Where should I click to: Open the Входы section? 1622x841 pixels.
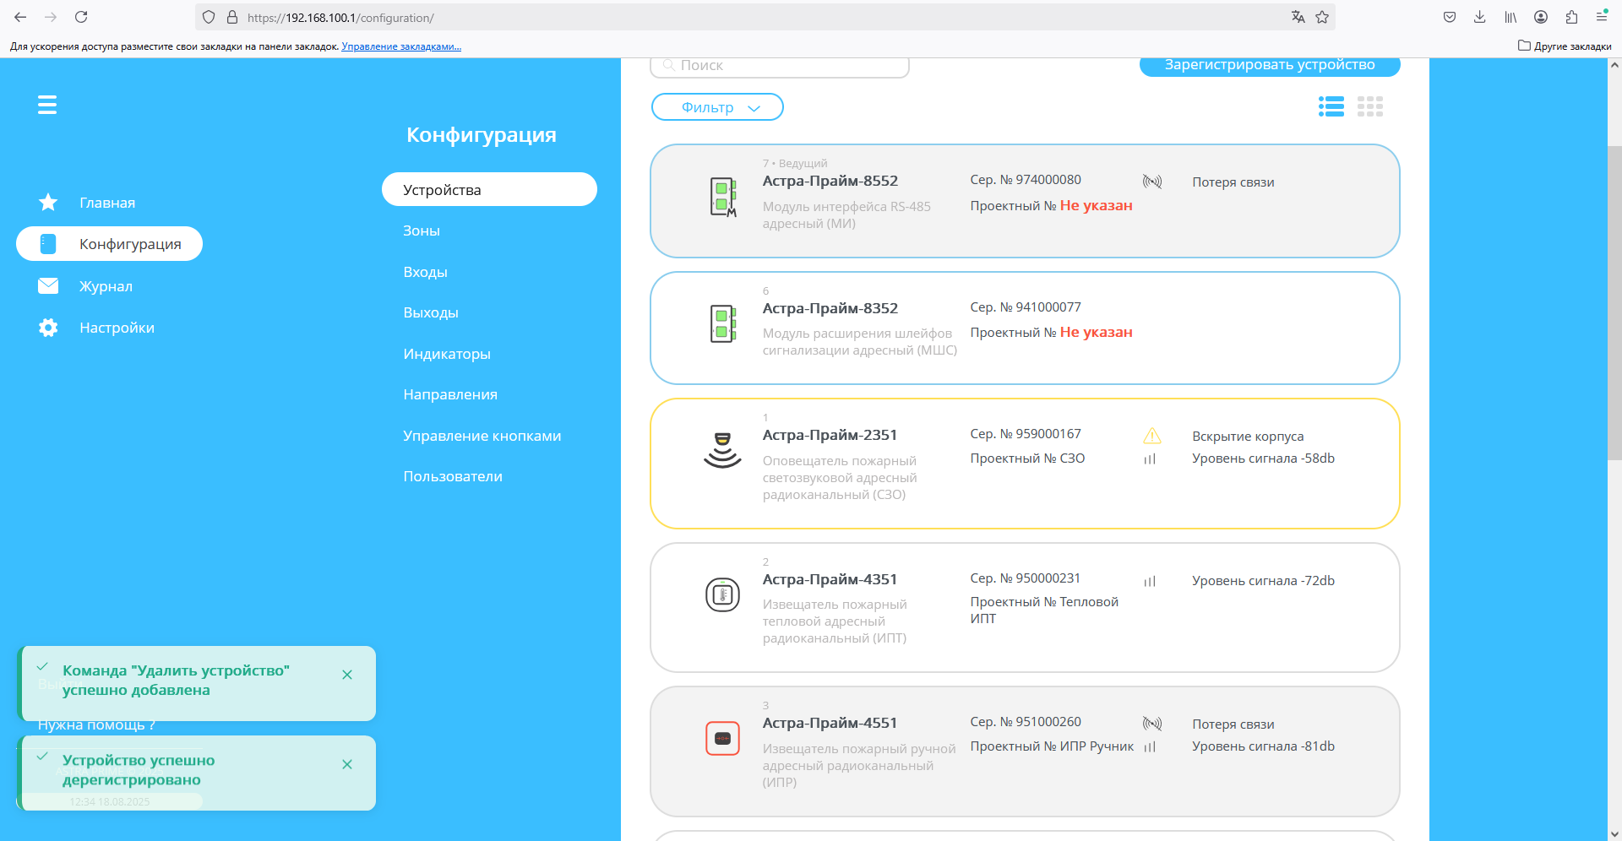pos(426,272)
